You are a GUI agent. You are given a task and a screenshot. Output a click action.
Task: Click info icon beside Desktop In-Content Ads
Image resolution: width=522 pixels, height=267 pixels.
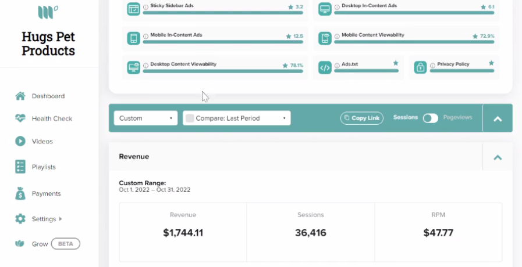tap(337, 7)
